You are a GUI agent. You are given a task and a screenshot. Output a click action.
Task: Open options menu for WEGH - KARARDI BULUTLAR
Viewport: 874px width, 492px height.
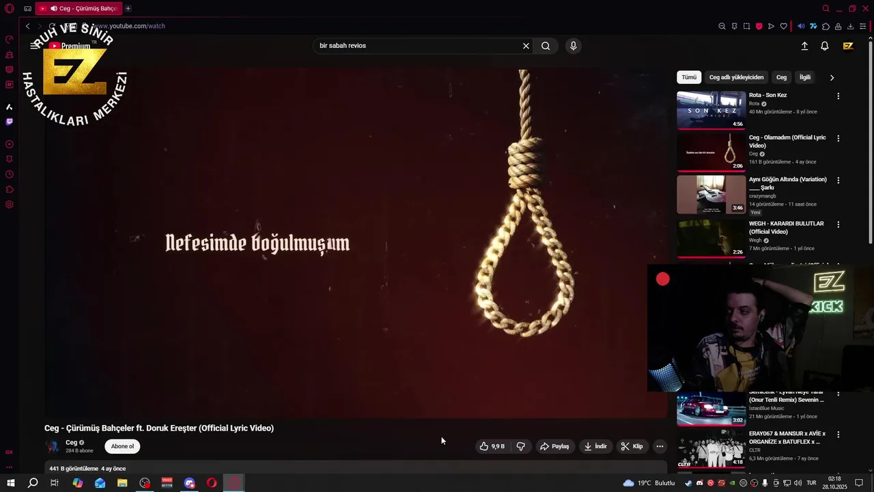click(x=838, y=224)
